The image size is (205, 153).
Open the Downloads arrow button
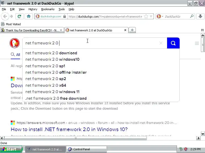pyautogui.click(x=200, y=16)
